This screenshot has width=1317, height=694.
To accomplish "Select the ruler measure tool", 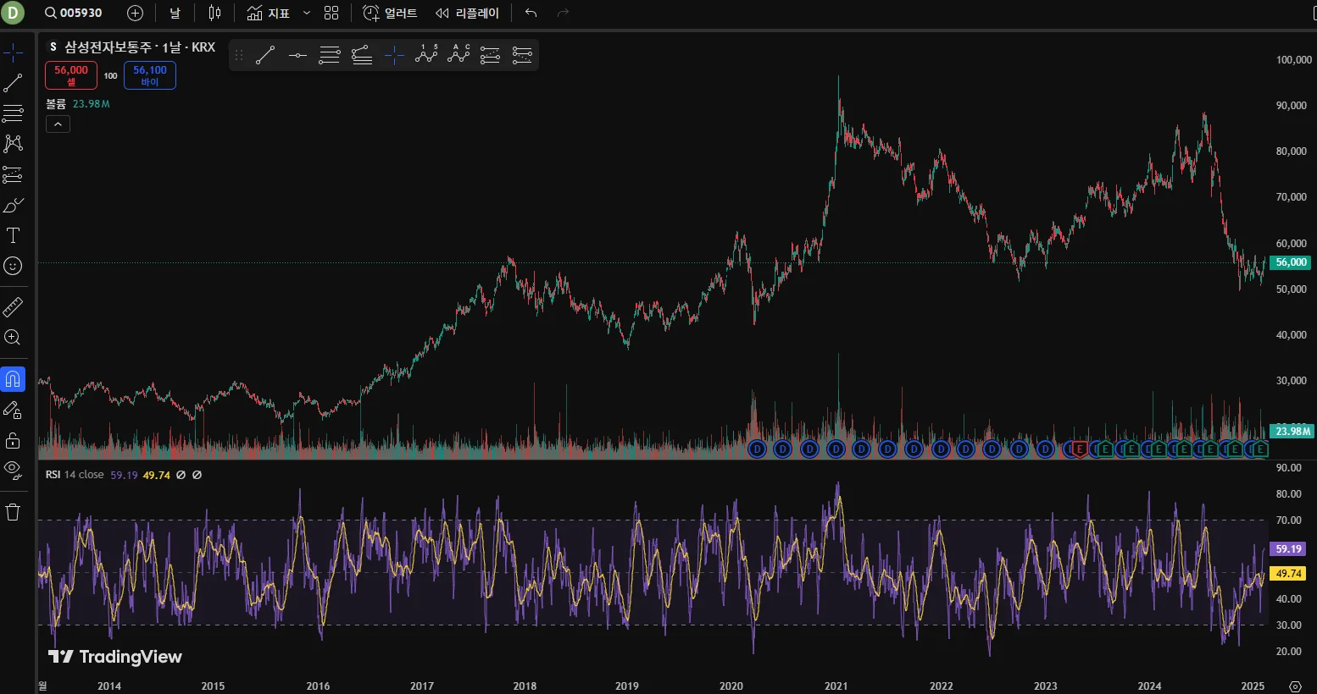I will [13, 306].
